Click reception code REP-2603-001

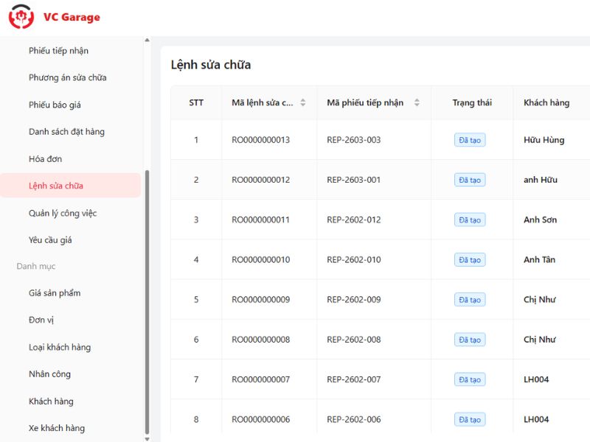point(353,180)
